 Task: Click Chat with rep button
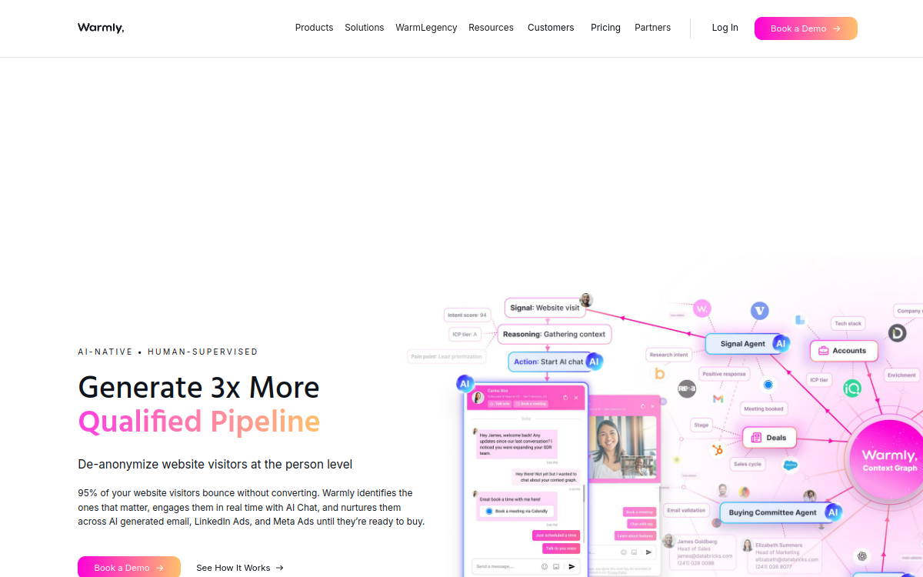point(641,524)
